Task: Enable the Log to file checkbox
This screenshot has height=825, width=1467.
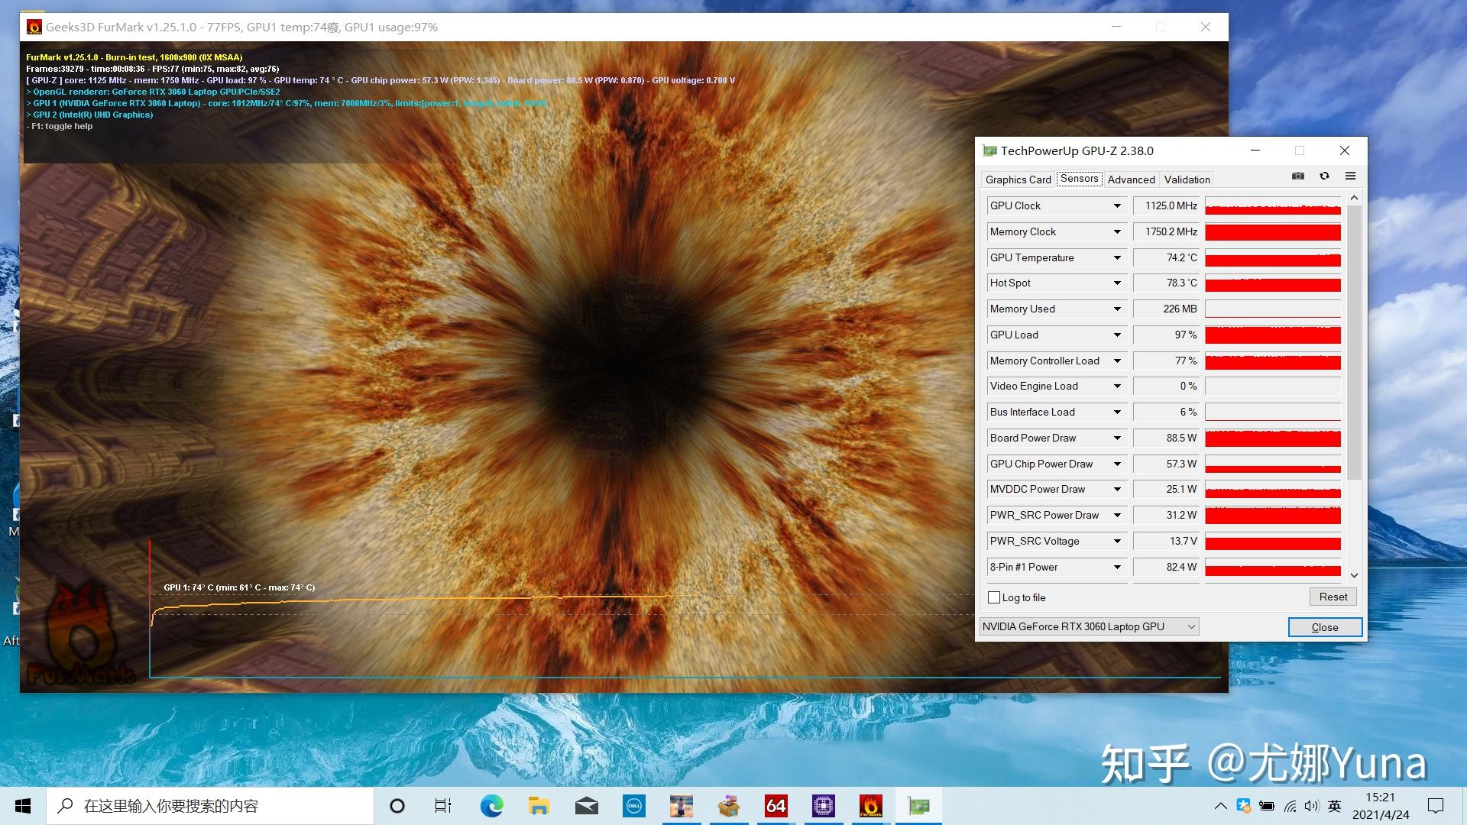Action: (994, 597)
